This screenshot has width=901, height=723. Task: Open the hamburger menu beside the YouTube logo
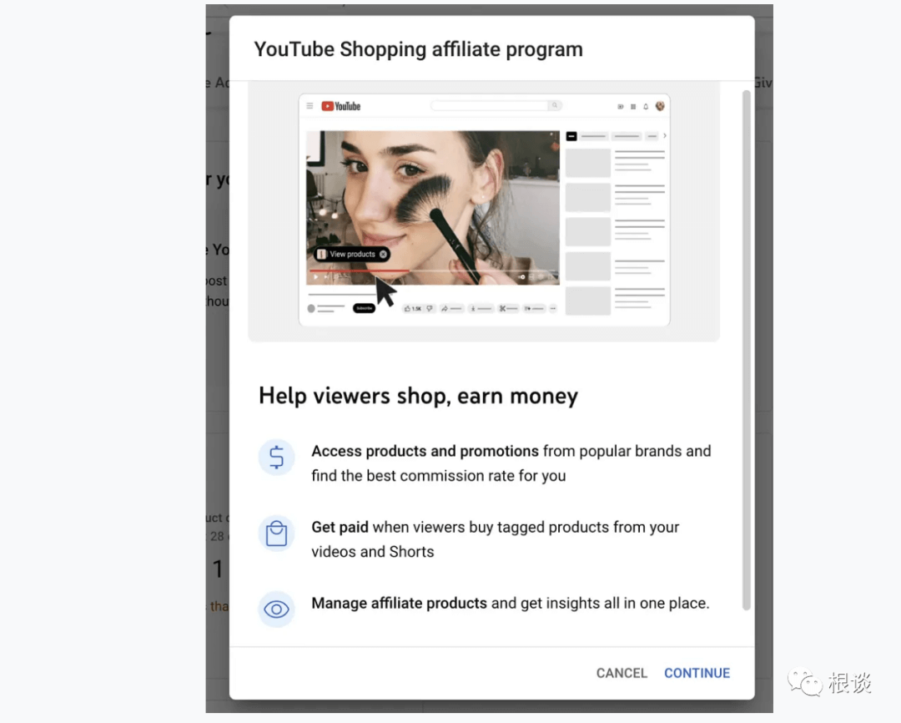310,106
